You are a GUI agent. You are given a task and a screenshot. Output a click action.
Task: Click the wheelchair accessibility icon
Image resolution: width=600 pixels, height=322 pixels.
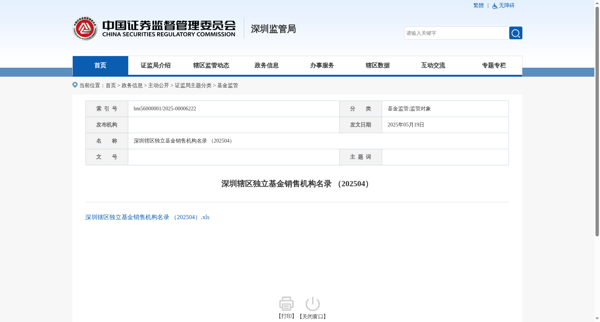coord(495,6)
